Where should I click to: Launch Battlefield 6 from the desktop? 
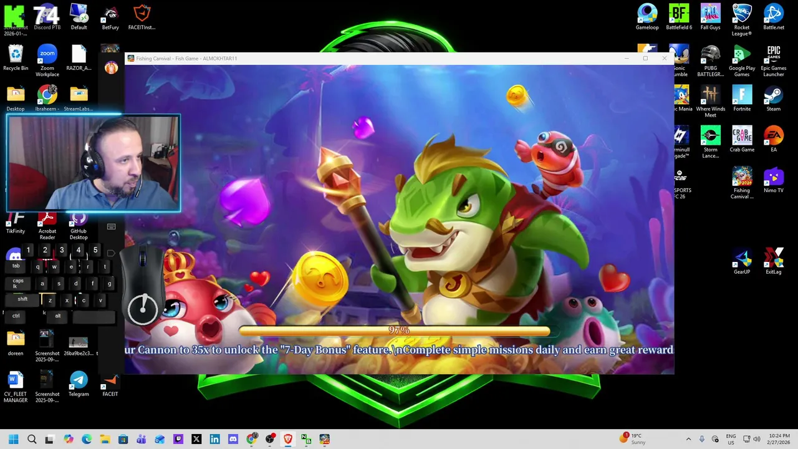click(x=679, y=17)
